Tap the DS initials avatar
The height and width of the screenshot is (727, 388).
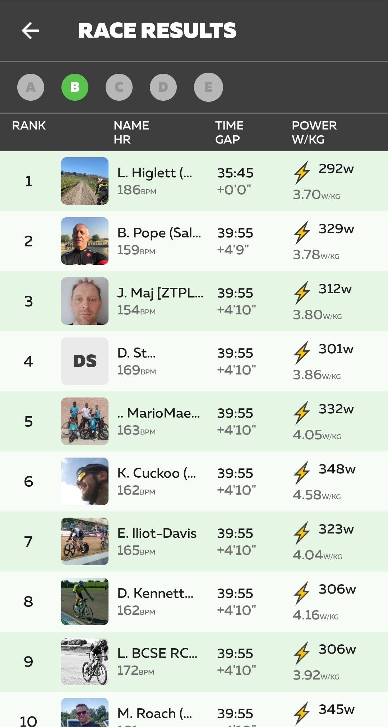point(85,361)
